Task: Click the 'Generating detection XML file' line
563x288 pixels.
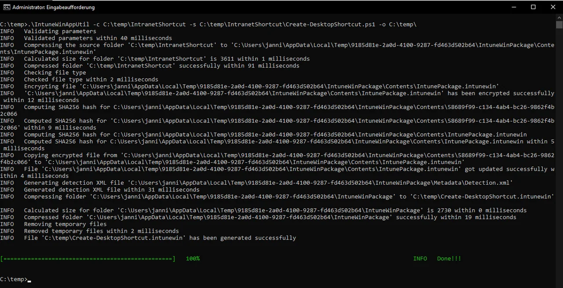Action: click(x=256, y=183)
